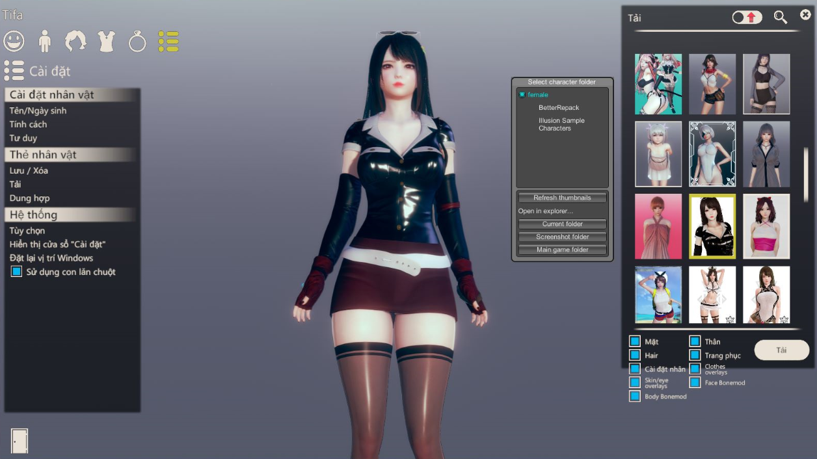Toggle the Hair load checkbox
The height and width of the screenshot is (459, 817).
(635, 355)
